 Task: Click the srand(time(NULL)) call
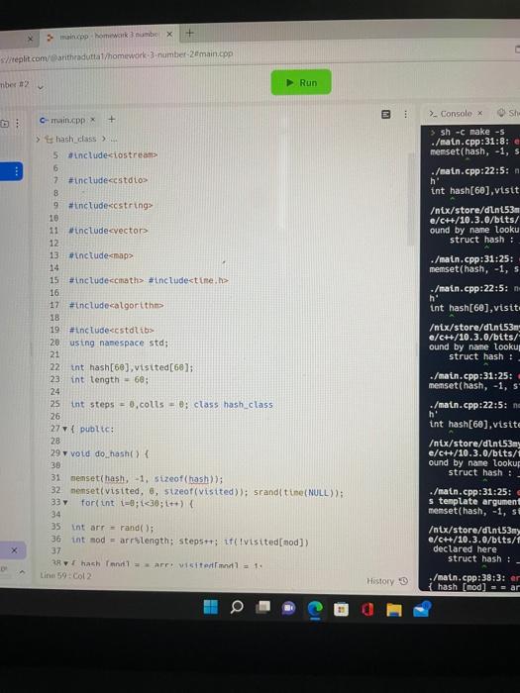(x=298, y=493)
